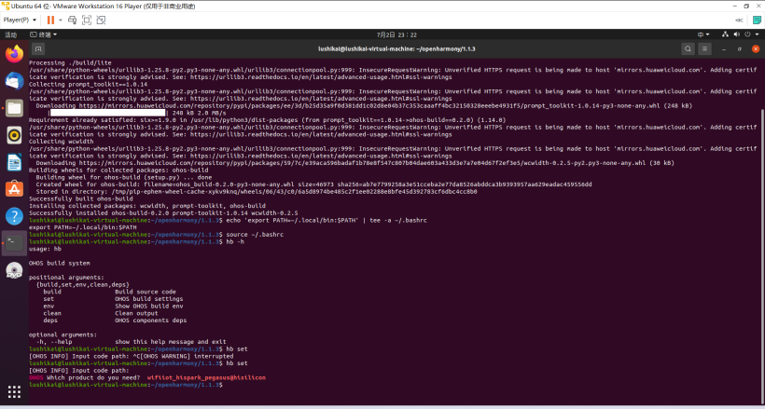Viewport: 765px width, 409px height.
Task: Click the 'optional arguments:' heading
Action: coord(63,334)
